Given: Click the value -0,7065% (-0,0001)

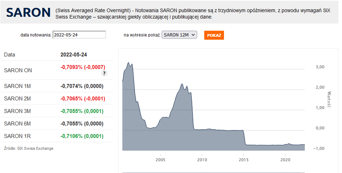Looking at the screenshot, I should pos(83,99).
